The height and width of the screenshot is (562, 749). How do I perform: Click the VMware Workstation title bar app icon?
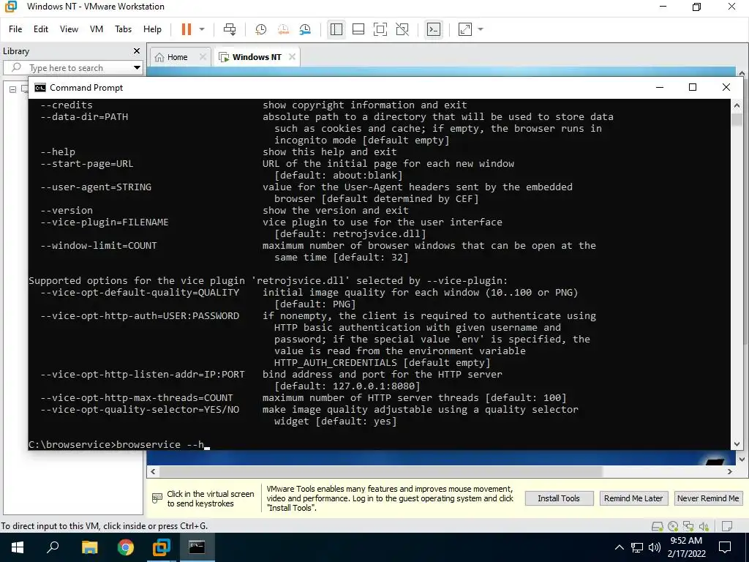click(10, 7)
